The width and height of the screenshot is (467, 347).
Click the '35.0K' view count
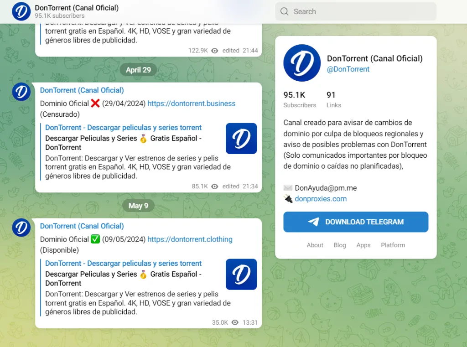coord(220,322)
